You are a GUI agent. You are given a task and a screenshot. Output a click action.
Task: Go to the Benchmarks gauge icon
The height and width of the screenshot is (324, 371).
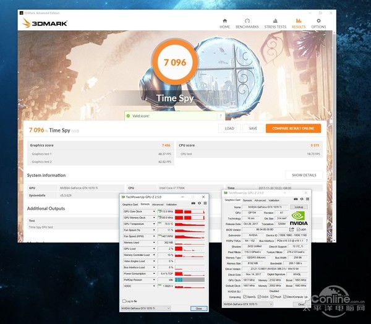(x=247, y=22)
